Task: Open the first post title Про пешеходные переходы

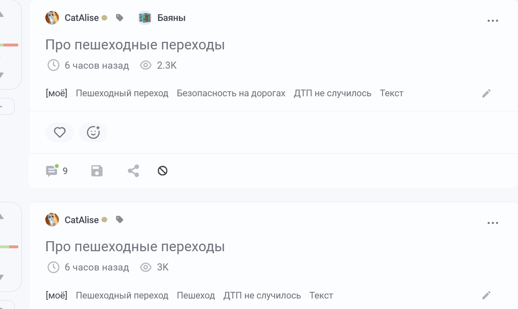Action: tap(135, 44)
